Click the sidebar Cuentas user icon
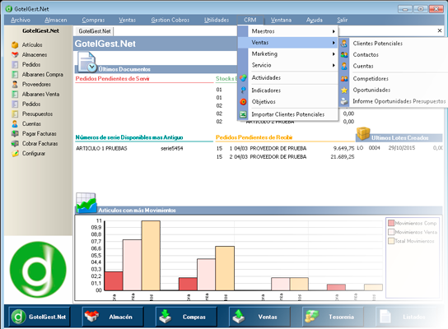Image resolution: width=448 pixels, height=329 pixels. pos(15,123)
